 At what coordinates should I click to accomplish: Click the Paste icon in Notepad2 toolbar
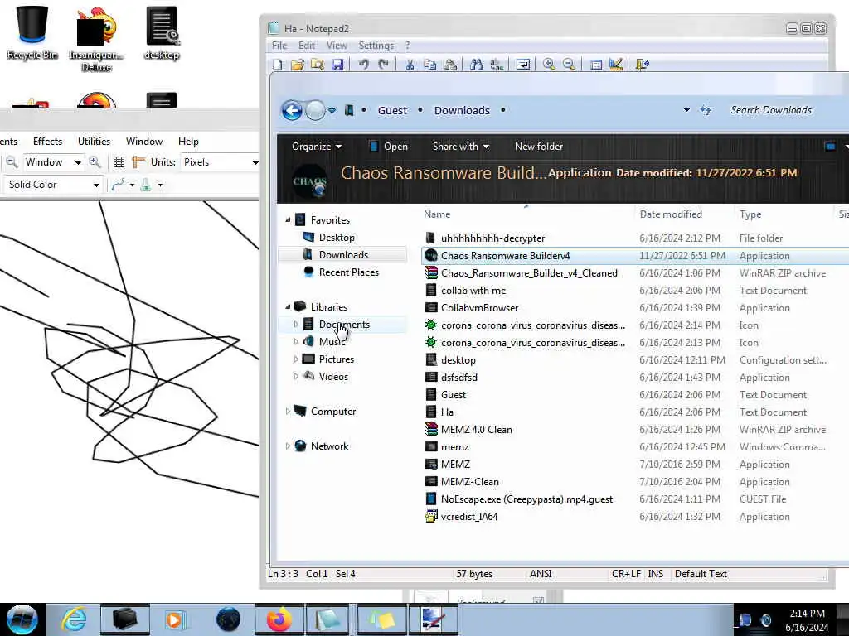[450, 65]
